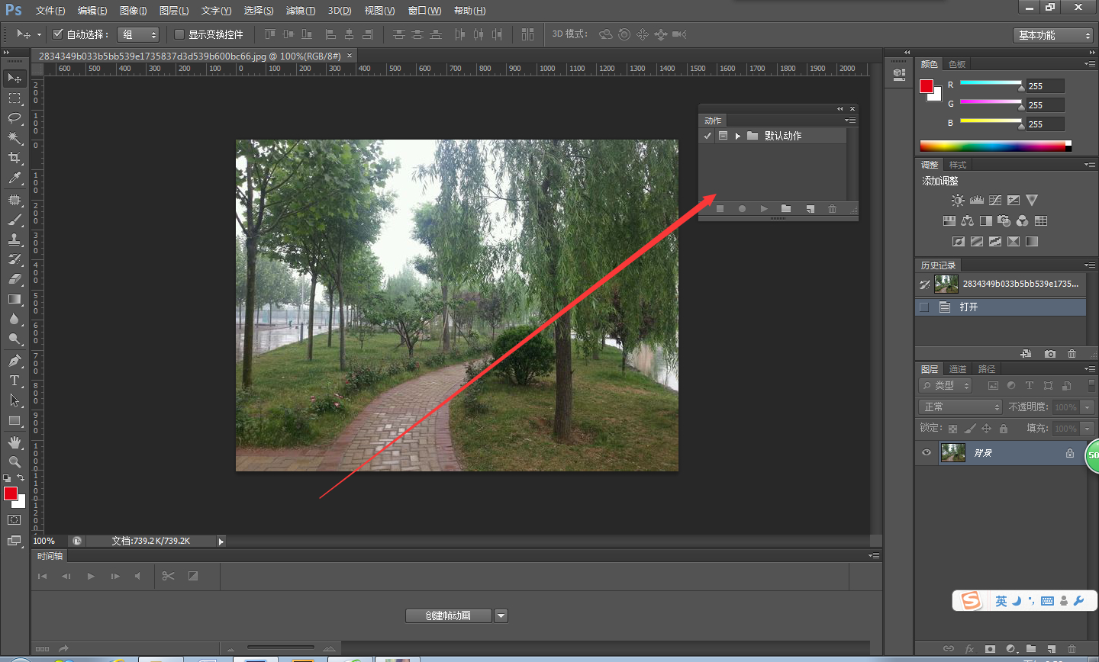Select the Eyedropper tool

click(15, 178)
